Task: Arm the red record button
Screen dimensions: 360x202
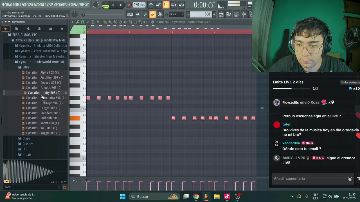Action: pyautogui.click(x=128, y=5)
